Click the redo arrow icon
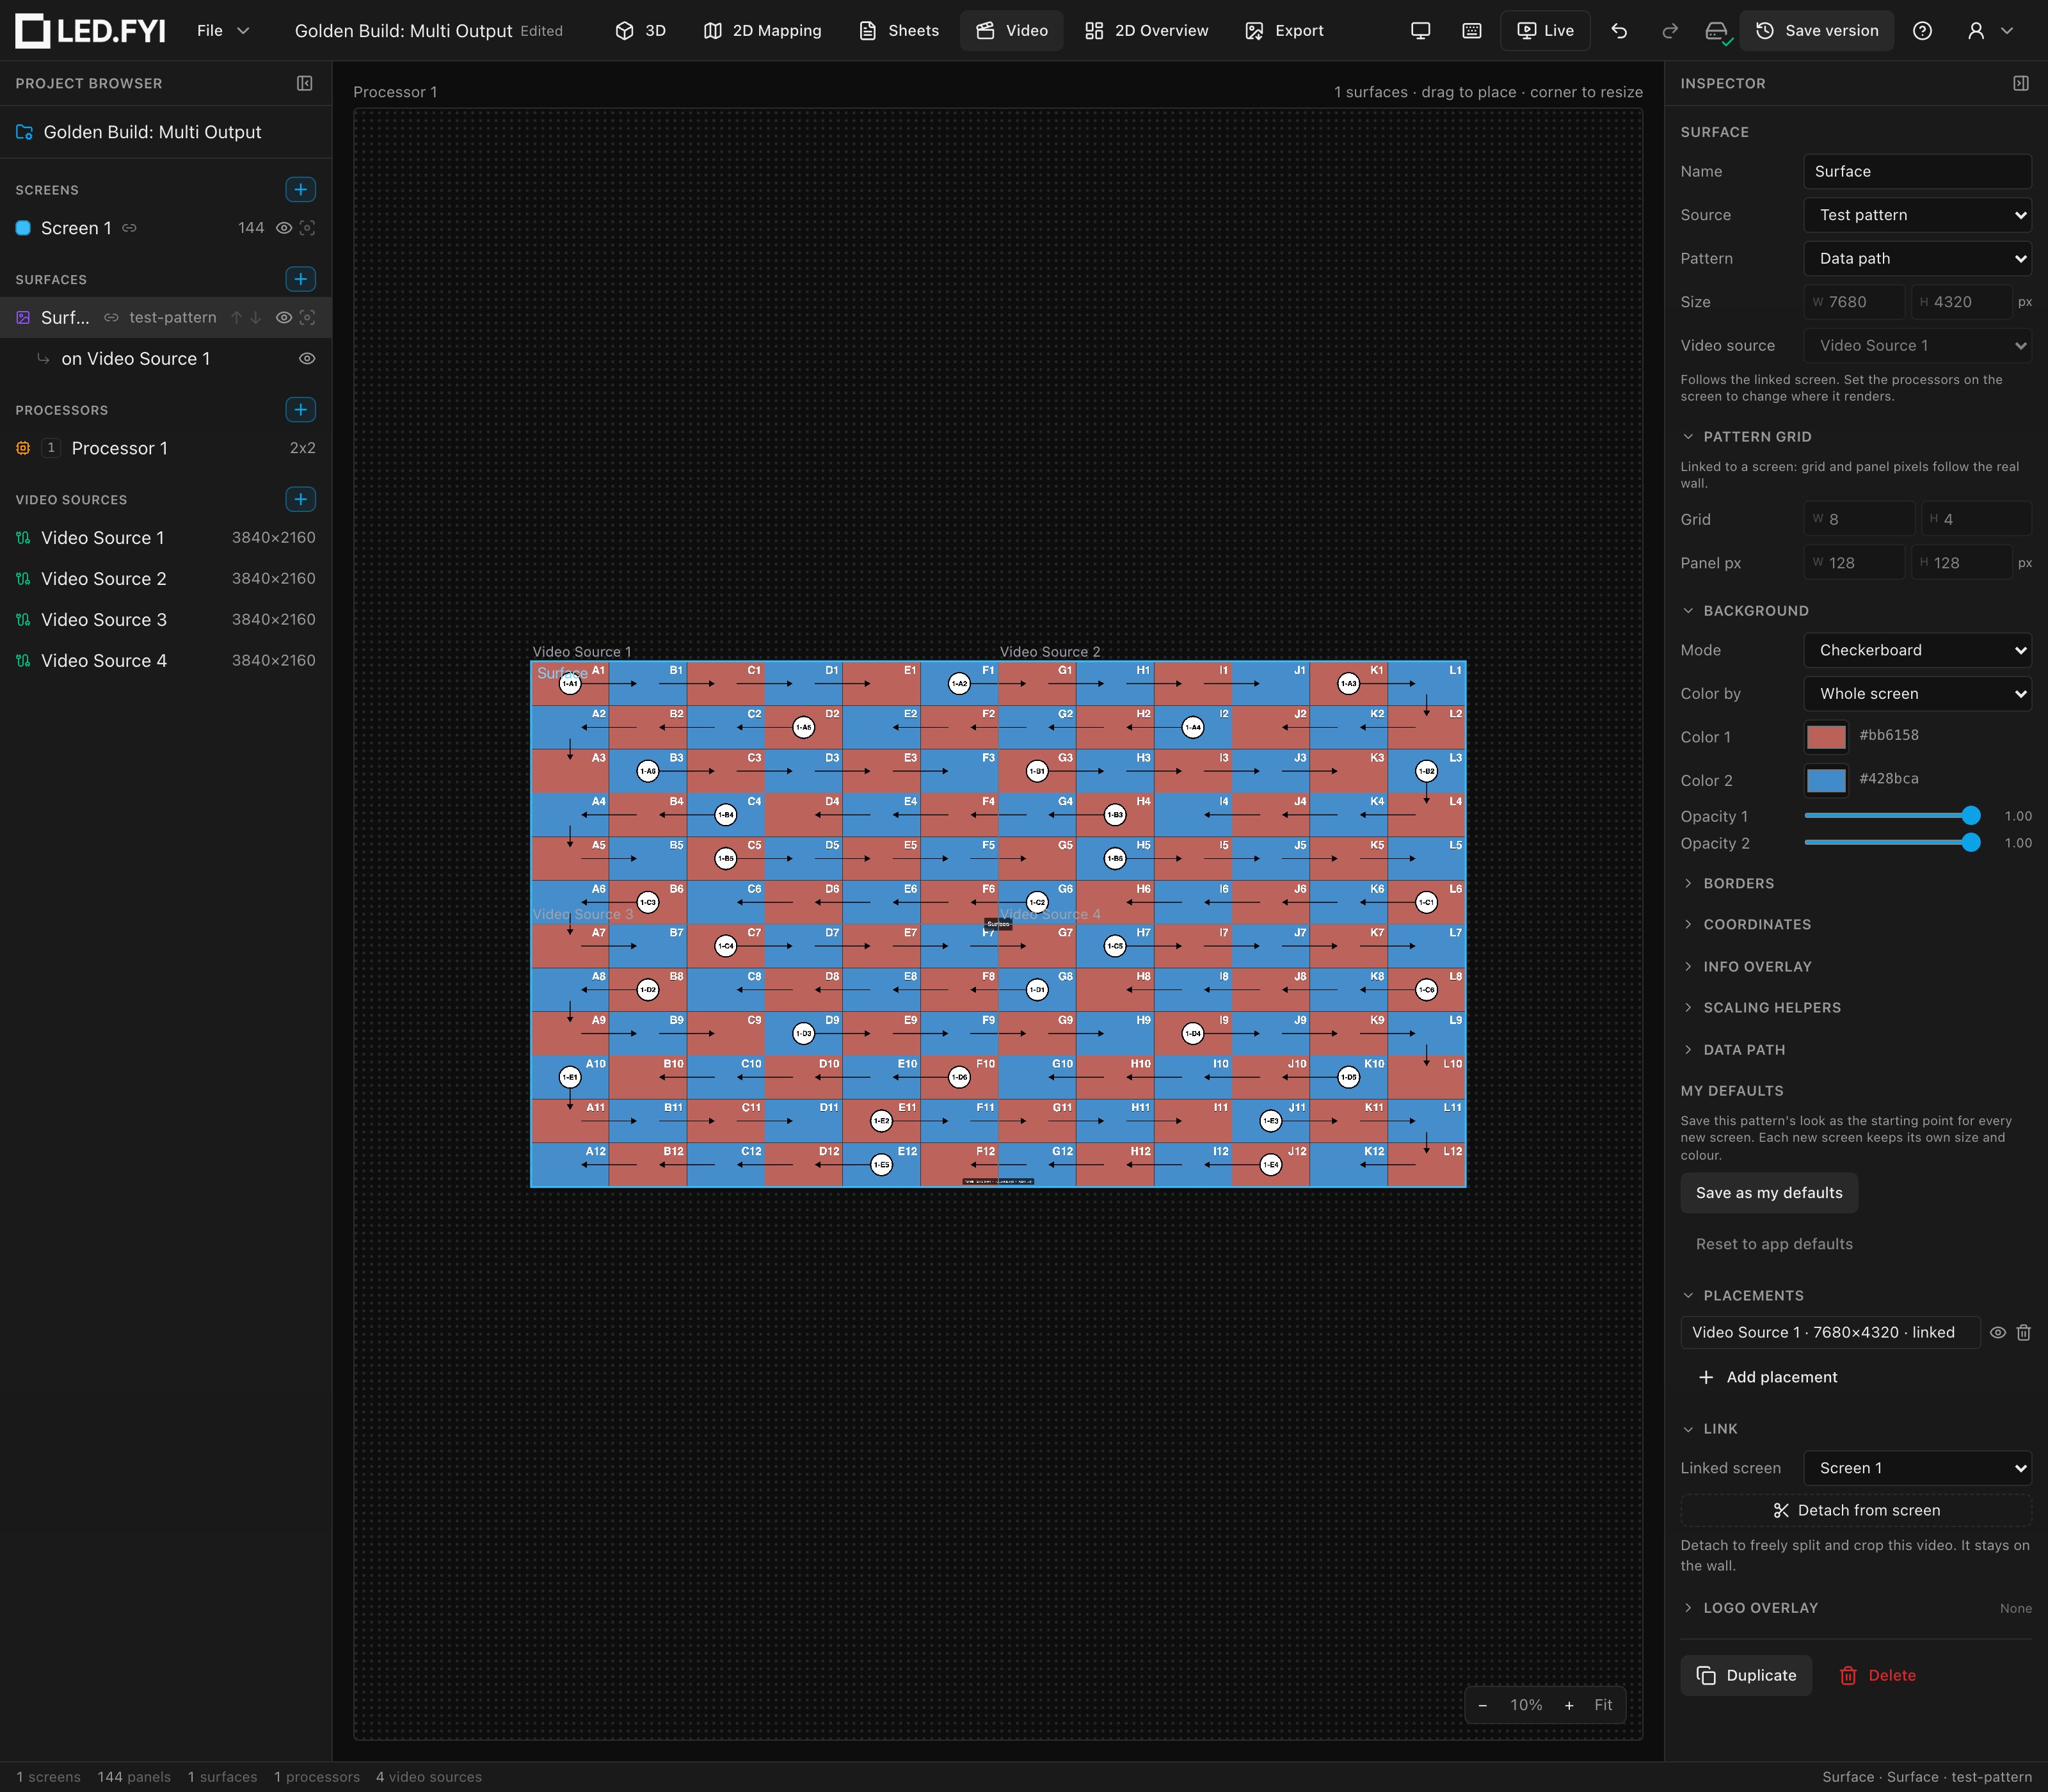2048x1792 pixels. pos(1669,31)
